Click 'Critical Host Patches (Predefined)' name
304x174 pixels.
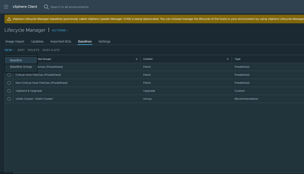pyautogui.click(x=38, y=75)
